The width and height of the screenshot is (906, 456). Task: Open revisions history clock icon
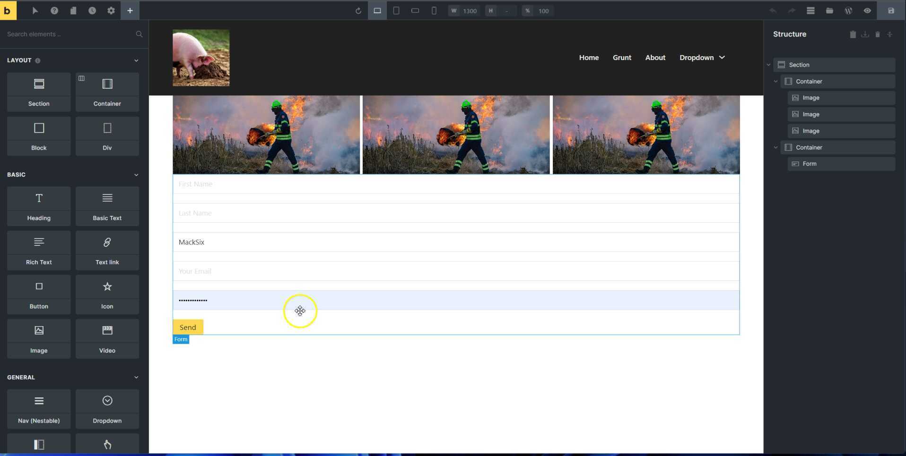[x=92, y=10]
